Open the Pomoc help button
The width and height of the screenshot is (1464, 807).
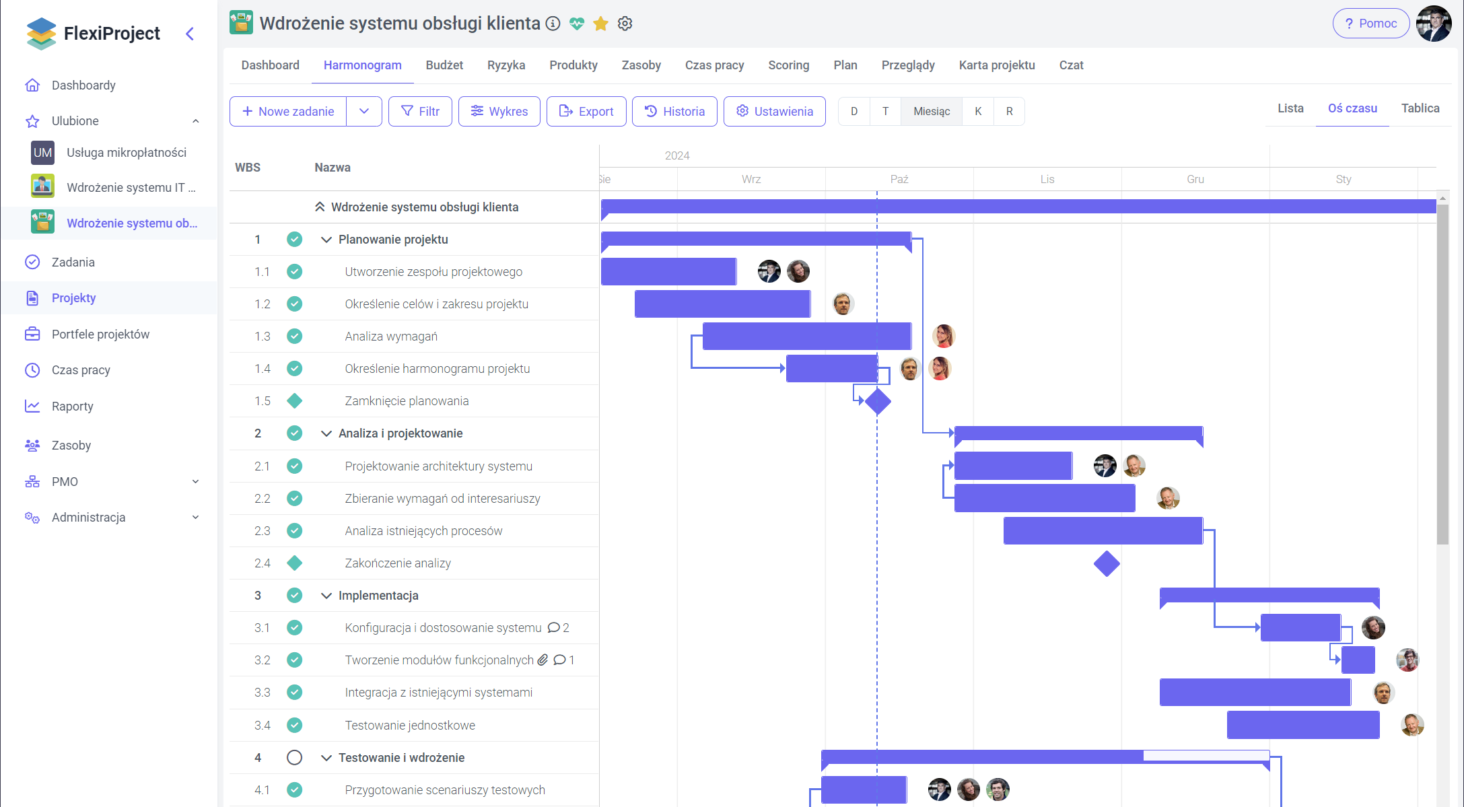[x=1370, y=24]
